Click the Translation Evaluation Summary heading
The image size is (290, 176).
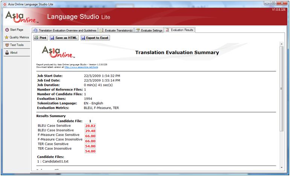click(x=177, y=53)
